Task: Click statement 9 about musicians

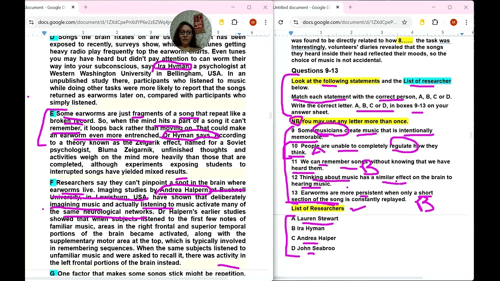Action: pos(362,134)
